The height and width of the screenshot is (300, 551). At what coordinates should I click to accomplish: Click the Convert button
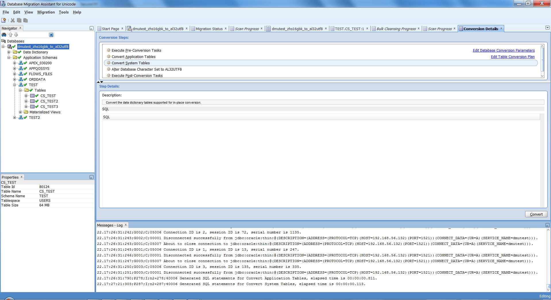pos(536,214)
